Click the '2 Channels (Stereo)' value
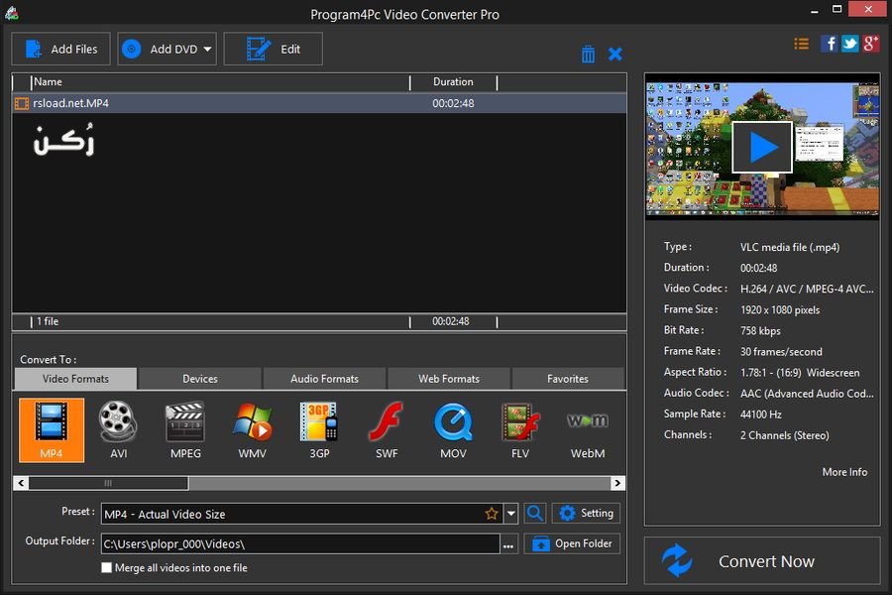The width and height of the screenshot is (892, 595). click(785, 435)
